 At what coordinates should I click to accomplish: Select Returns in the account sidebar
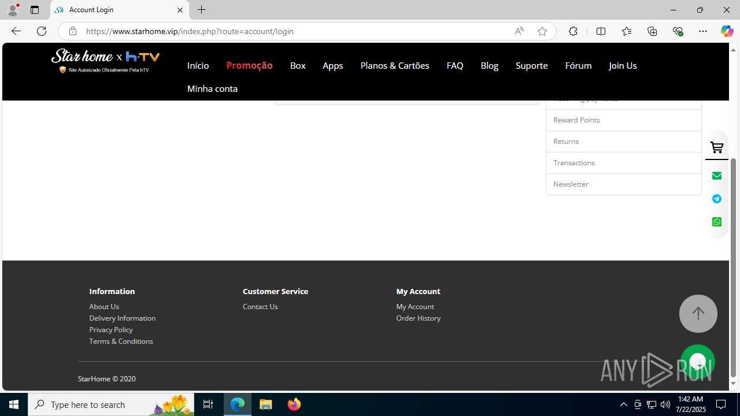tap(624, 142)
